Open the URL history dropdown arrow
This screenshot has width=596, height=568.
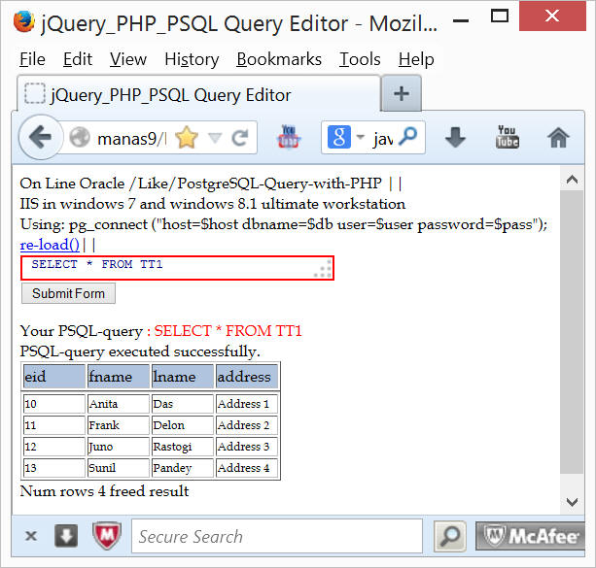215,138
